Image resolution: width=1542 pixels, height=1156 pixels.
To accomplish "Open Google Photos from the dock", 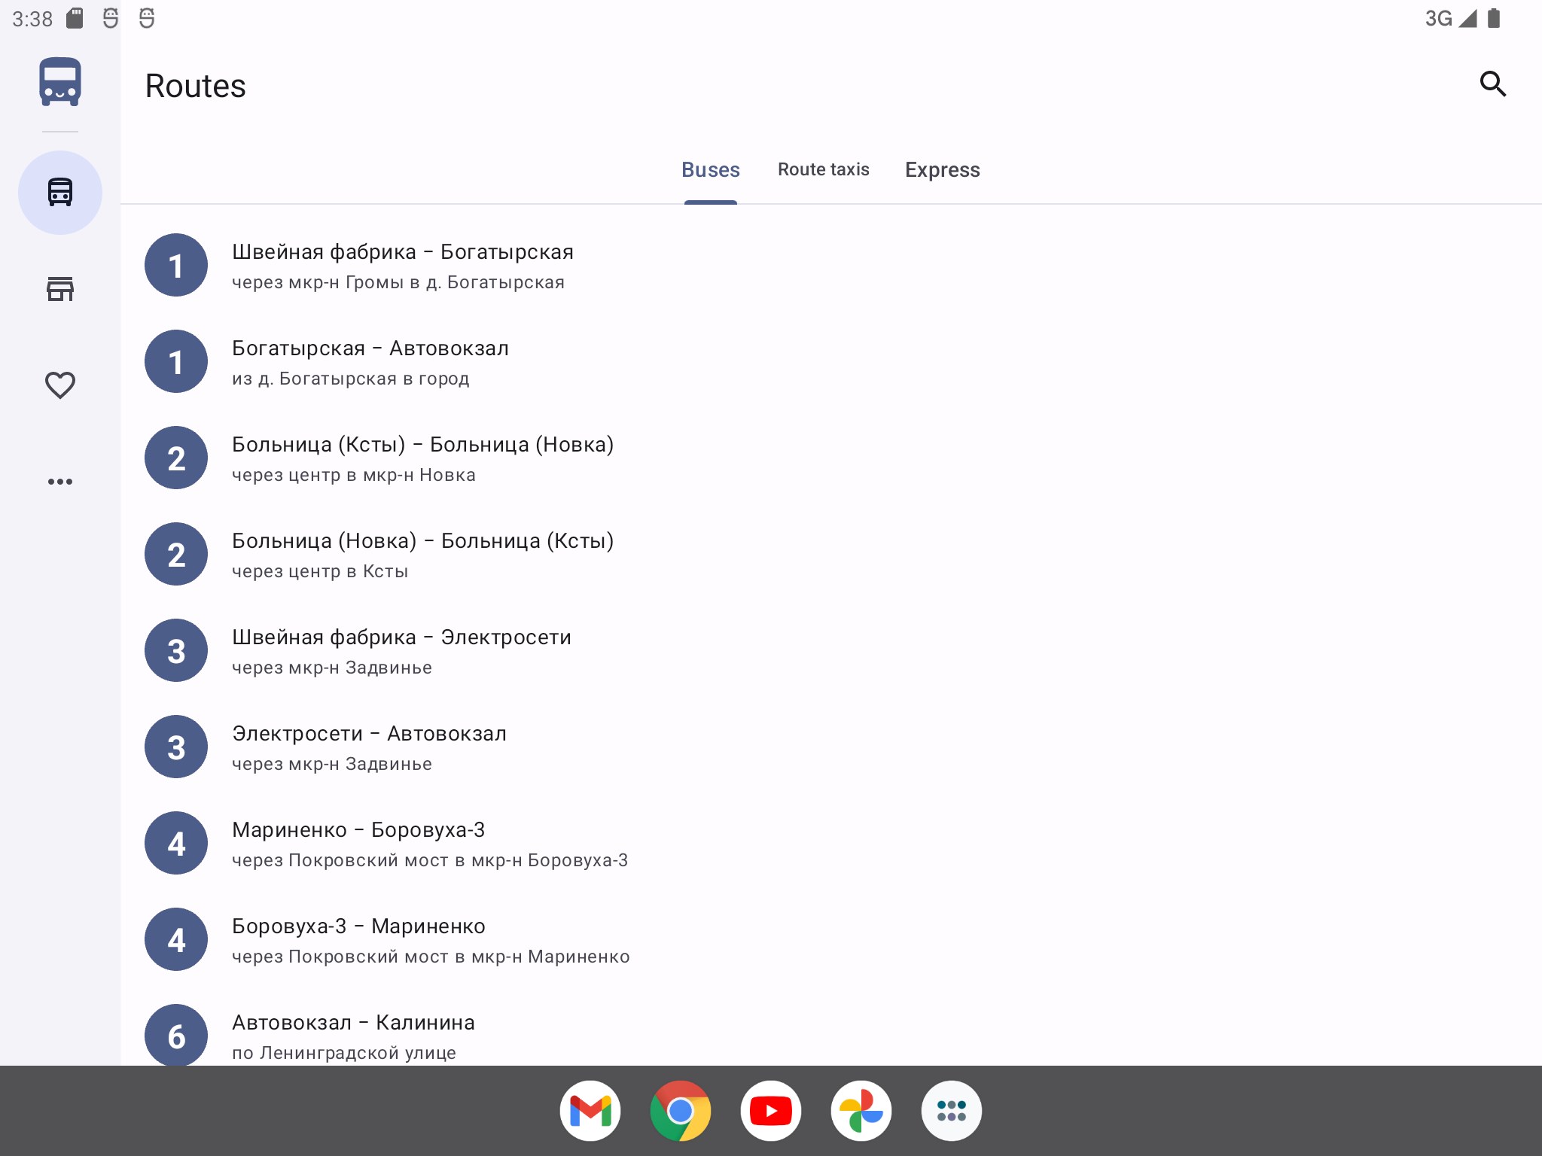I will (x=861, y=1111).
